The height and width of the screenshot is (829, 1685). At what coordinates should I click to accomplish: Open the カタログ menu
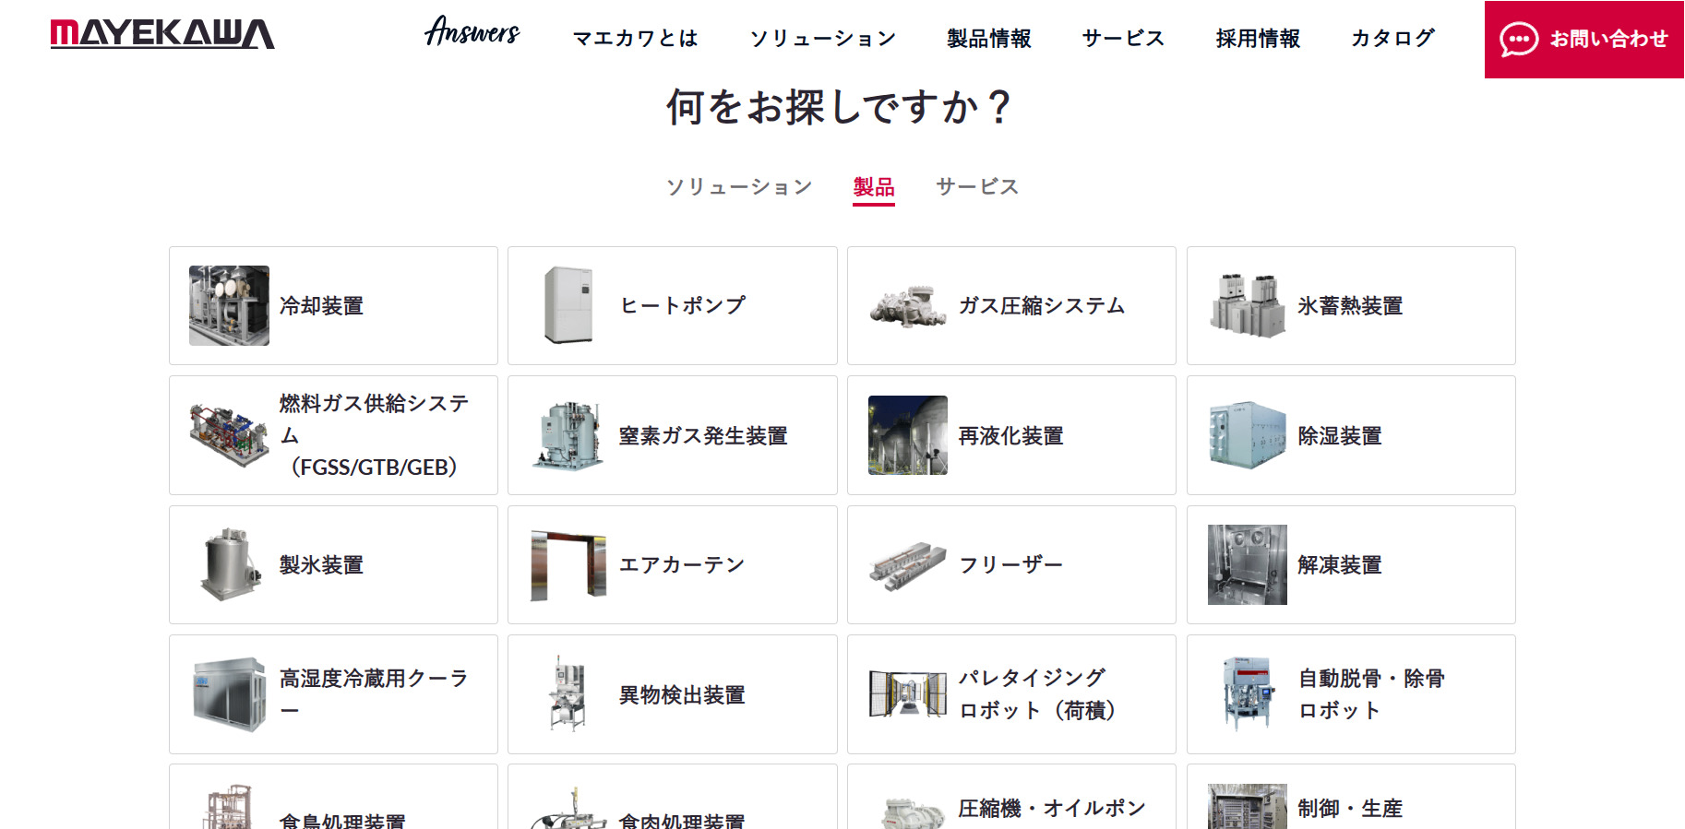[x=1392, y=39]
